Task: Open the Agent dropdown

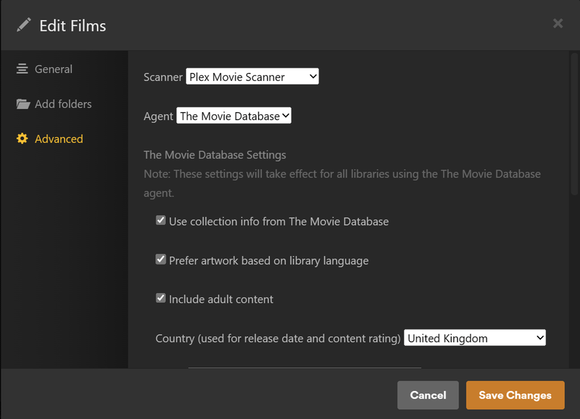Action: (234, 116)
